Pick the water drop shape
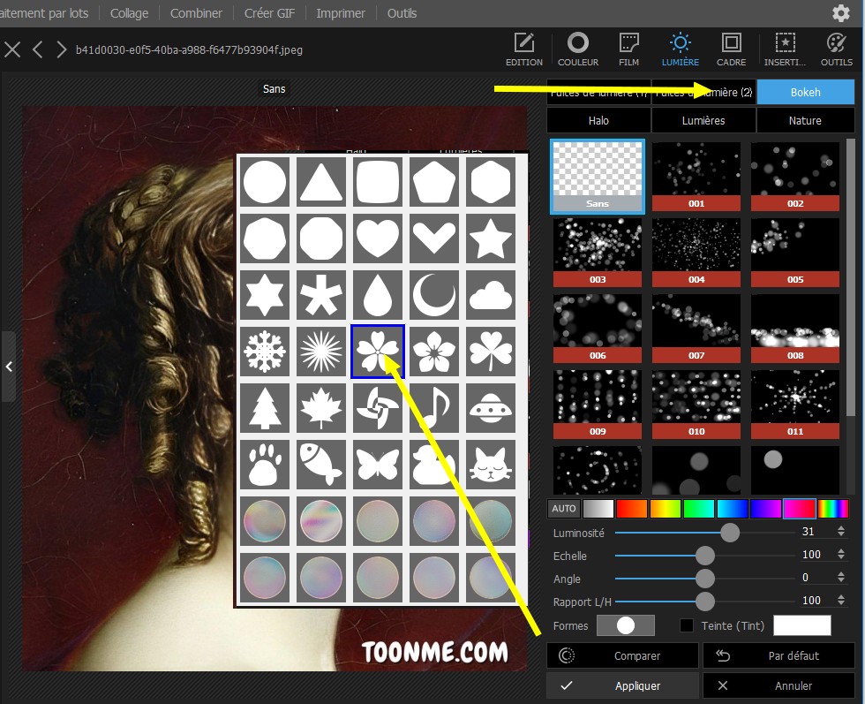865x704 pixels. click(x=378, y=295)
